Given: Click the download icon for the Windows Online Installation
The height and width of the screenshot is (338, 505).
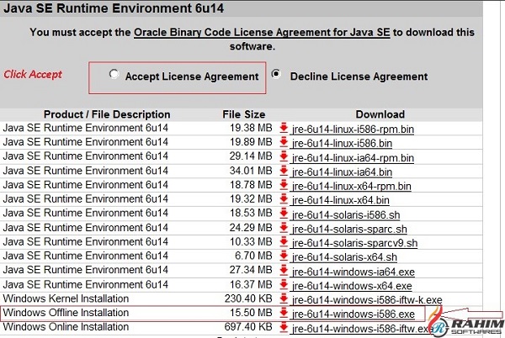Looking at the screenshot, I should point(284,327).
